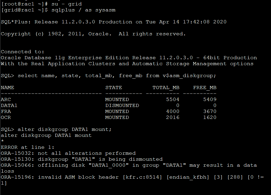Click the OCR diskgroup row name
This screenshot has width=271, height=195.
6,117
